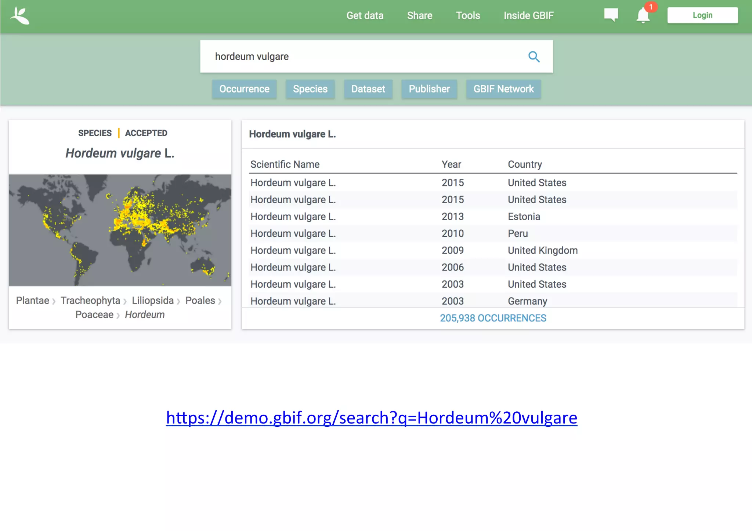Open the feedback speech bubble icon
752x531 pixels.
611,15
